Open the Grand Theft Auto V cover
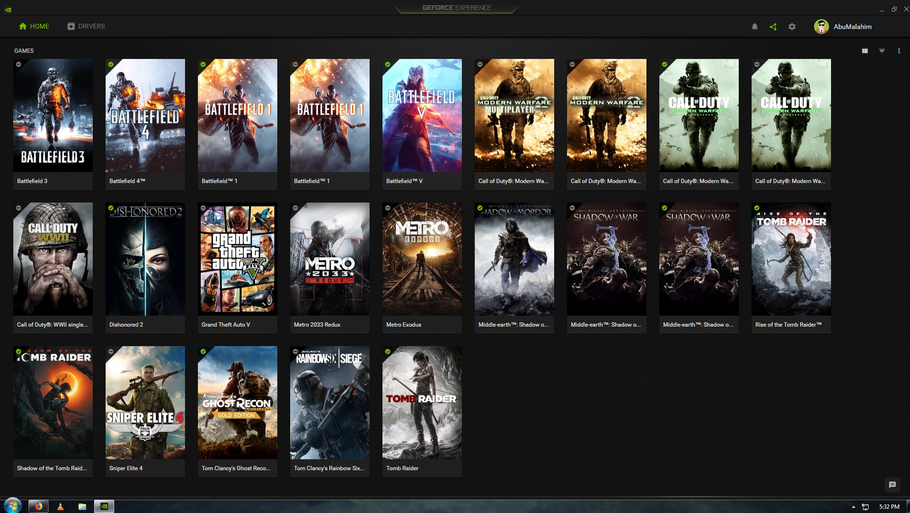This screenshot has height=513, width=910. coord(237,259)
